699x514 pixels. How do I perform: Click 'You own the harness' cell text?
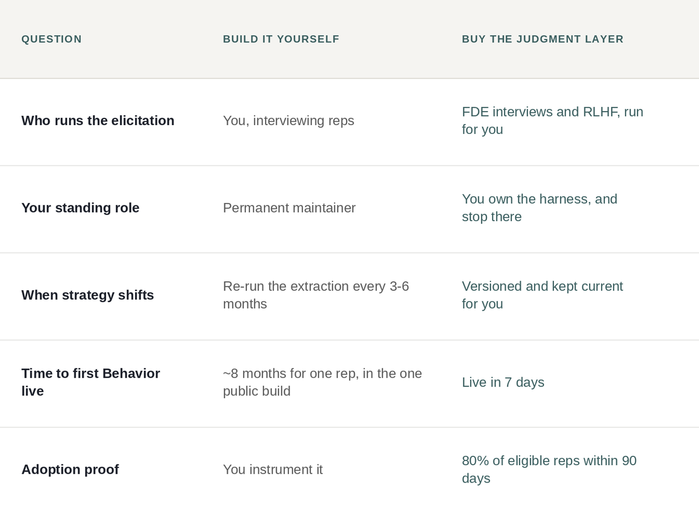(539, 208)
